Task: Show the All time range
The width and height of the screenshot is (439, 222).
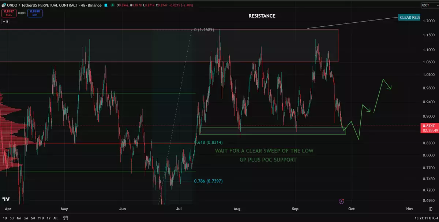Action: 55,218
